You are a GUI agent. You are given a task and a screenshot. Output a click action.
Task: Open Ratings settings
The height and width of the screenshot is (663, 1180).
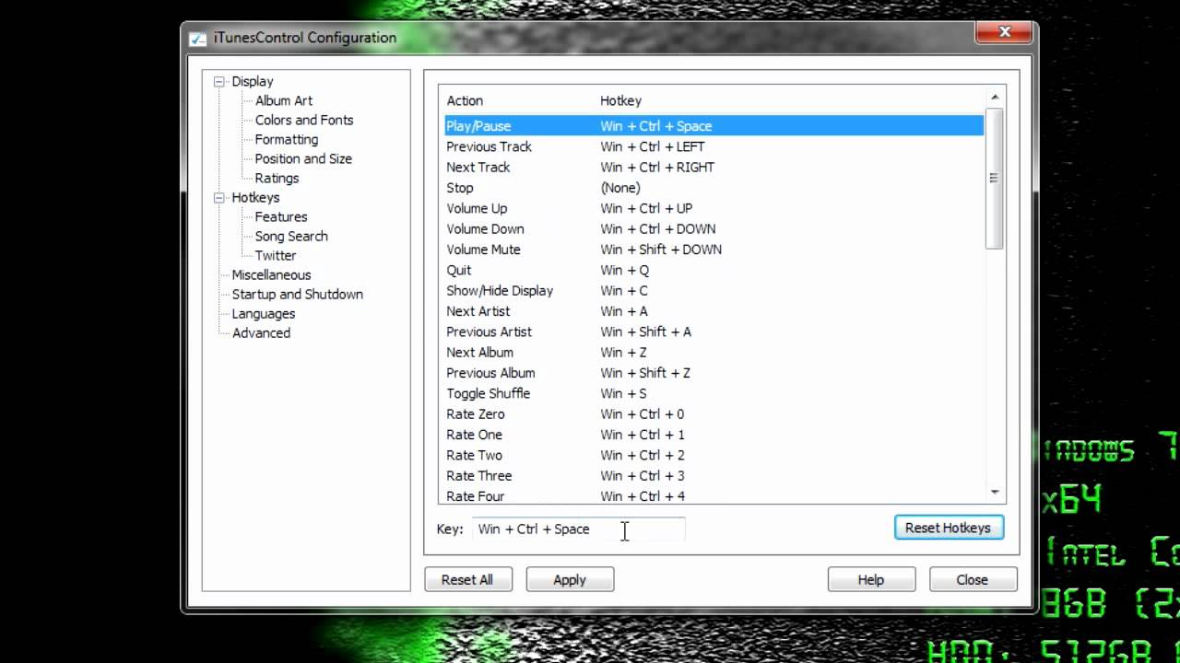[277, 178]
